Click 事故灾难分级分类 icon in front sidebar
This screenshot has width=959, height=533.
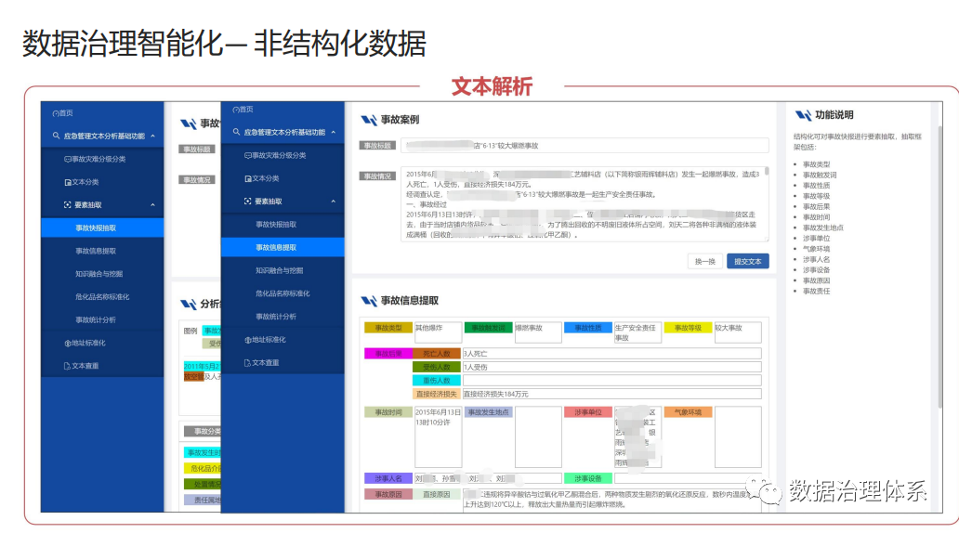248,156
